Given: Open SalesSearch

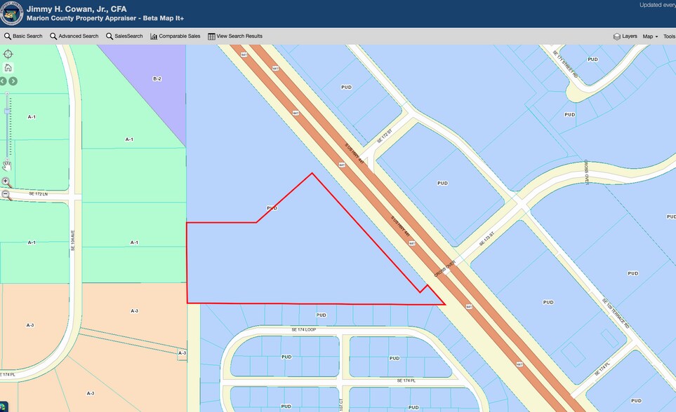Looking at the screenshot, I should (124, 36).
